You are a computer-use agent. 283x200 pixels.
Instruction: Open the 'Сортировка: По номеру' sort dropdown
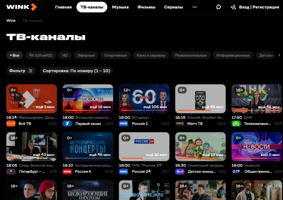[x=76, y=71]
